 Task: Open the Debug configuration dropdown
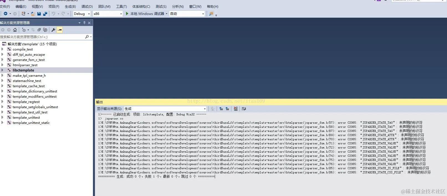click(x=82, y=14)
